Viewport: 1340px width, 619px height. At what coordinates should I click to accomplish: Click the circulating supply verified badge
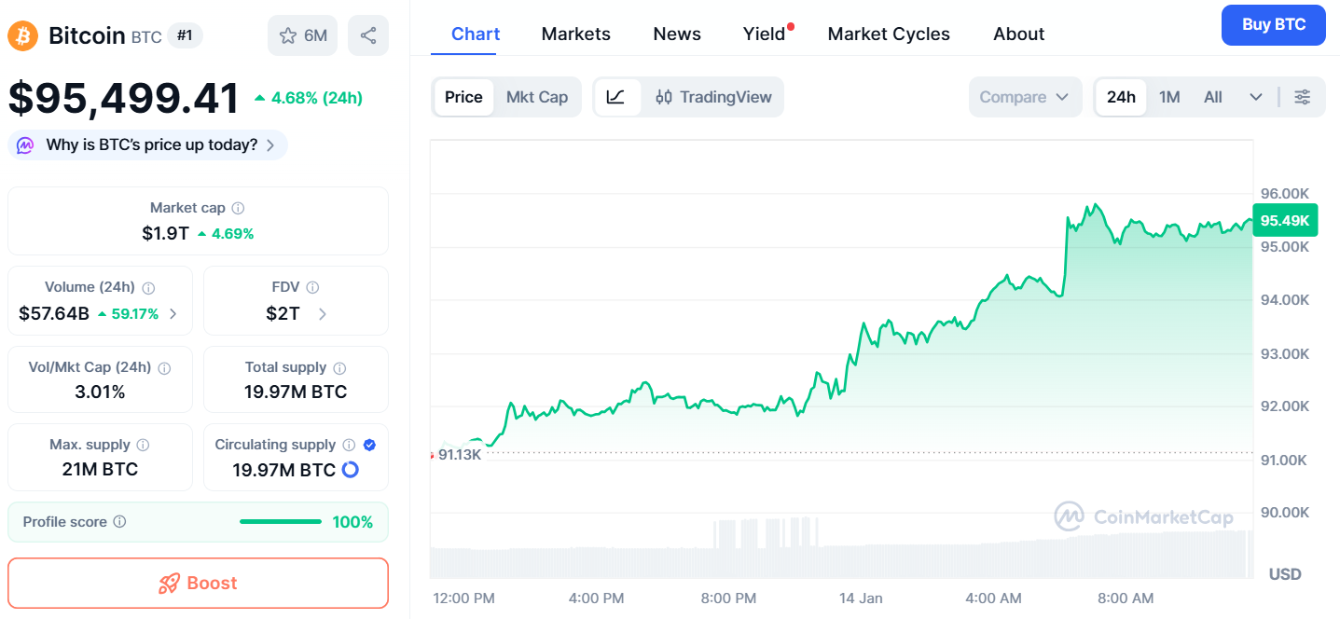tap(369, 445)
